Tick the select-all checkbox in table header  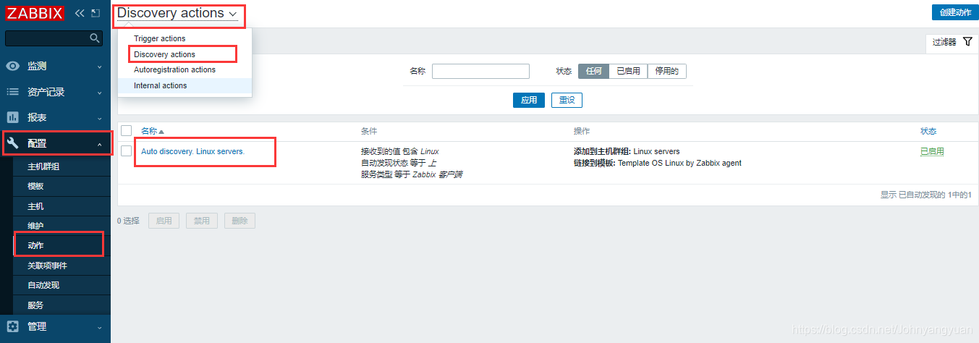127,131
